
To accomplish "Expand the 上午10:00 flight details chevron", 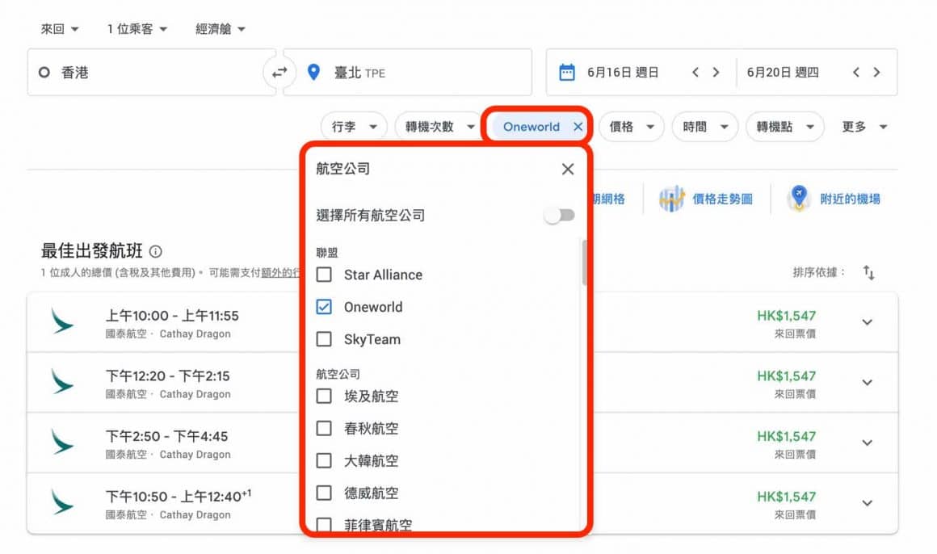I will pos(867,322).
